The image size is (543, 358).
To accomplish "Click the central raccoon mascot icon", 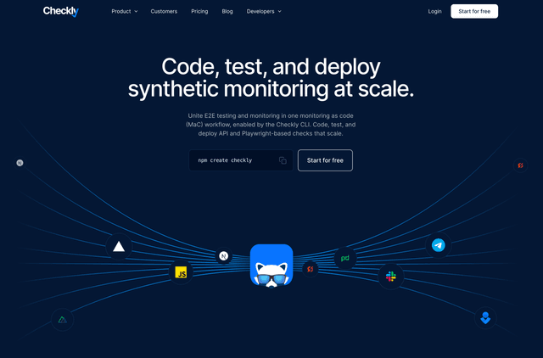I will [271, 266].
